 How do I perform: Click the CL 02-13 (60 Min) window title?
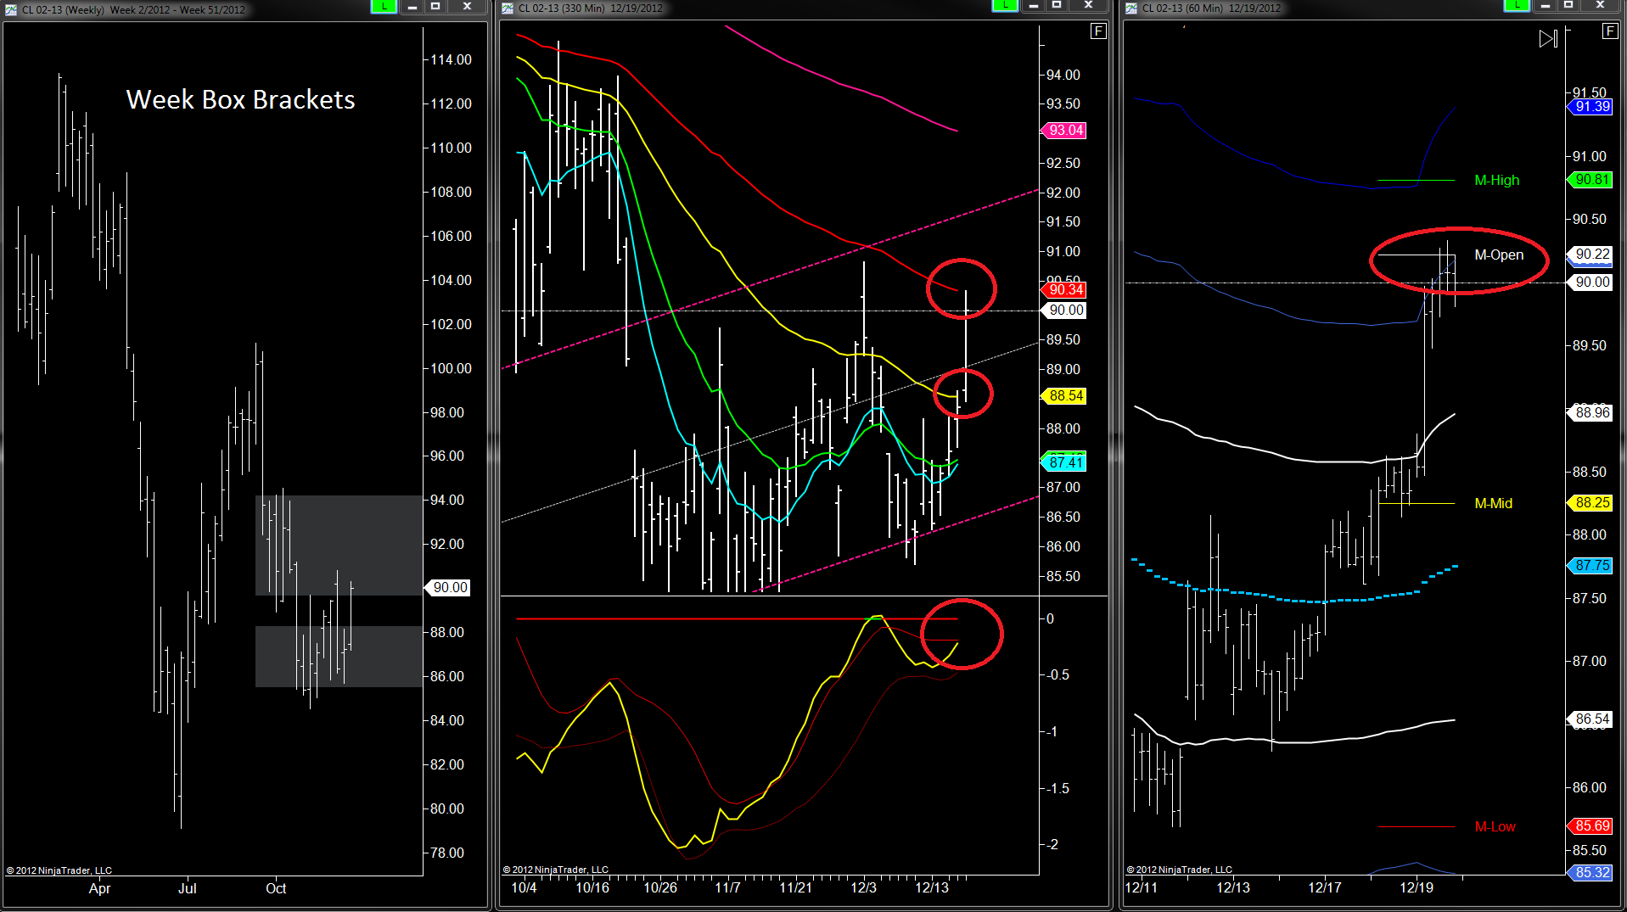click(1212, 8)
